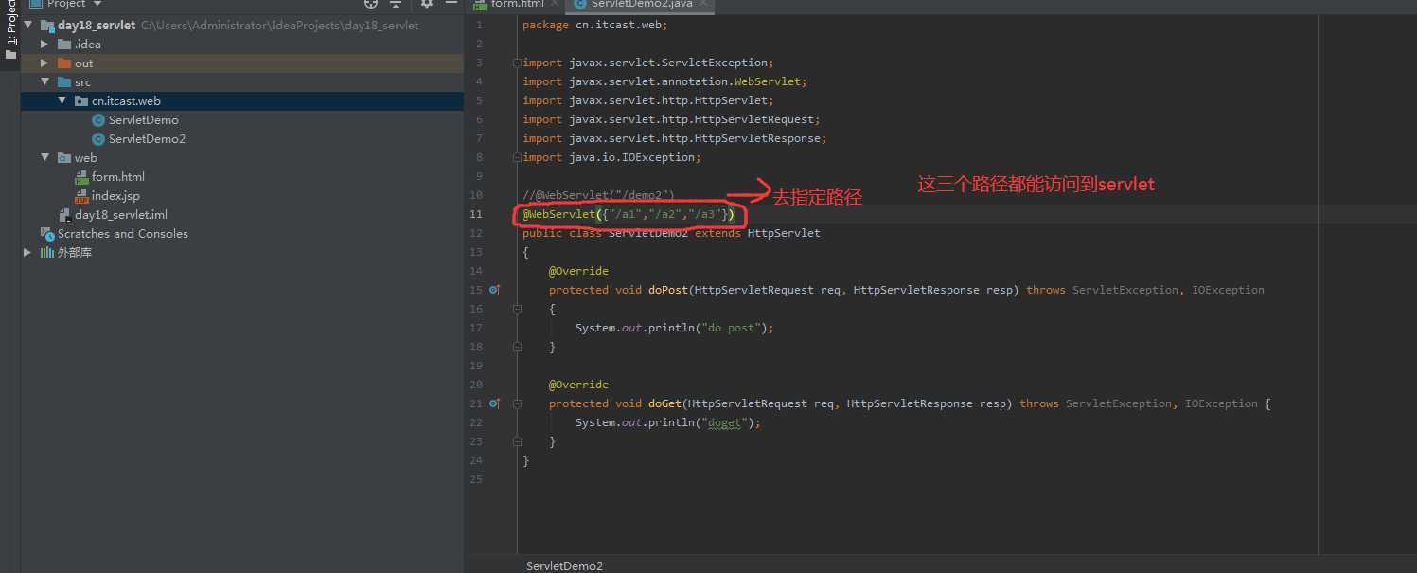Click HttpServlet after extends on line 12

coord(784,233)
